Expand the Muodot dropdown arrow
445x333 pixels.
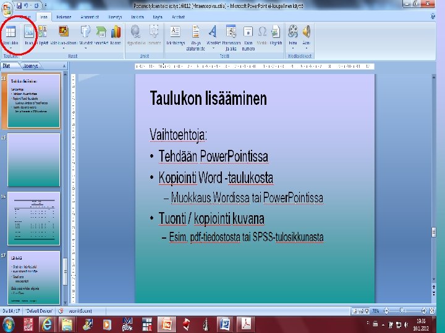point(86,49)
